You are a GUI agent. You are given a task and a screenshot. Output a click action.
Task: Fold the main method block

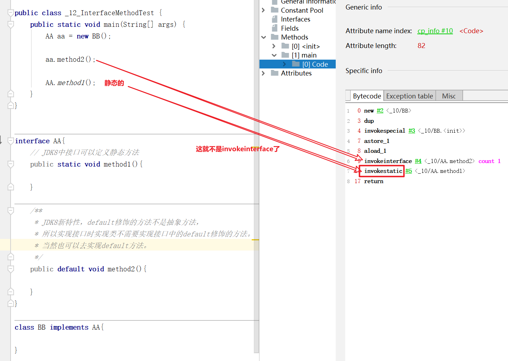pos(11,25)
